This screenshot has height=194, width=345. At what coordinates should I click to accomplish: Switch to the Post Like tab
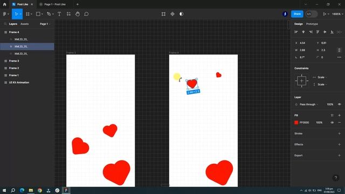click(x=23, y=4)
